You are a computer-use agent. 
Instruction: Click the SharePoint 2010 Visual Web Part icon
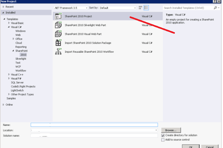click(58, 34)
